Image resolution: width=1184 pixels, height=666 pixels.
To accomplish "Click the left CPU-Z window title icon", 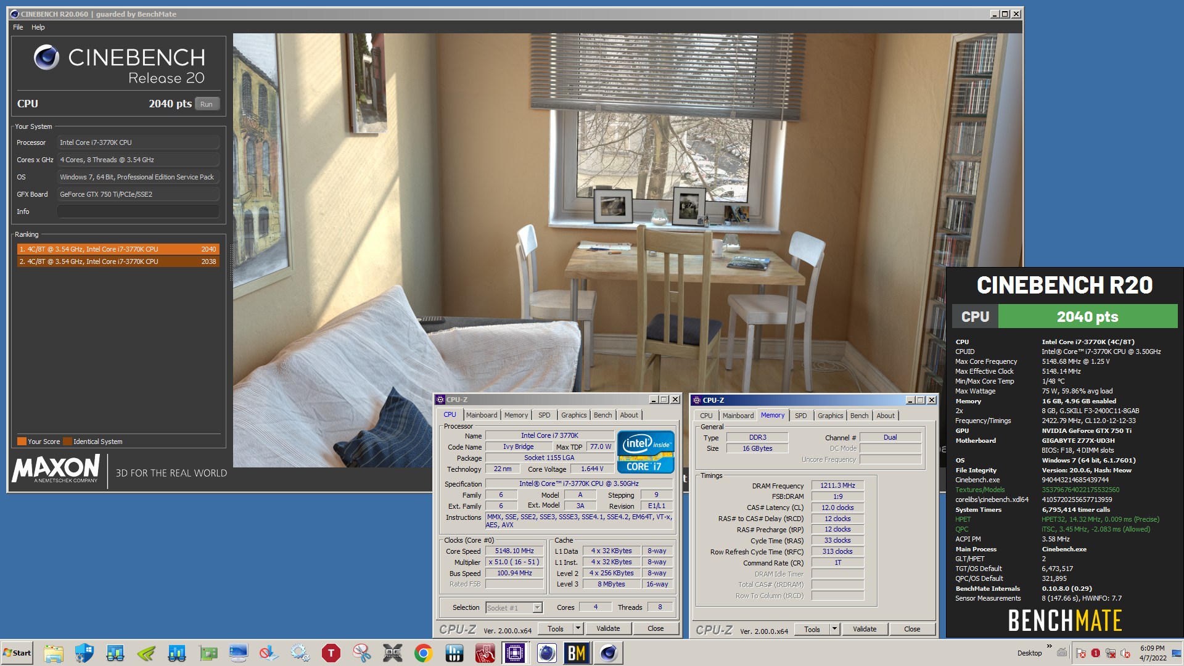I will pos(440,400).
